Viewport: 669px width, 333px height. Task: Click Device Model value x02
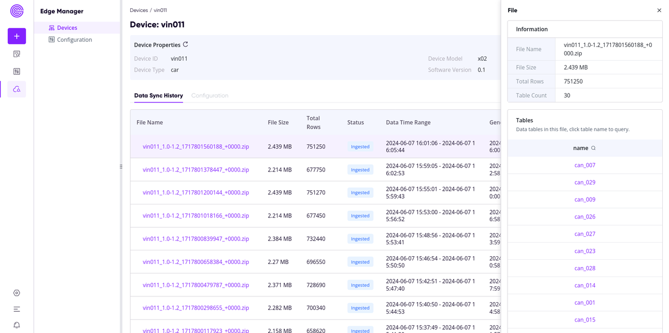[x=482, y=59]
